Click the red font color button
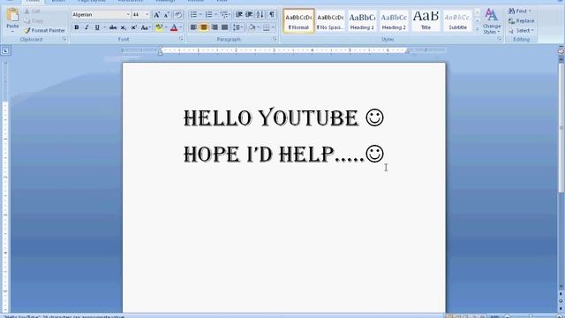565x318 pixels. (174, 27)
